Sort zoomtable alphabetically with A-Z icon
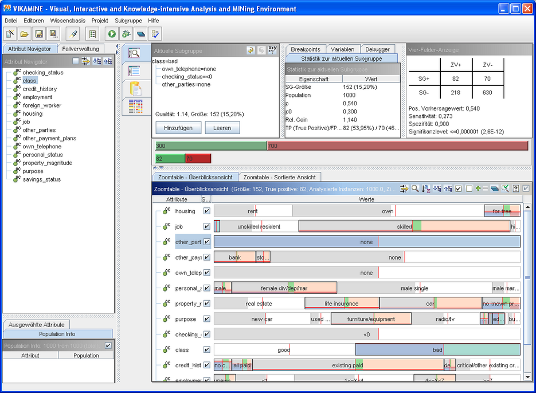 [x=426, y=188]
